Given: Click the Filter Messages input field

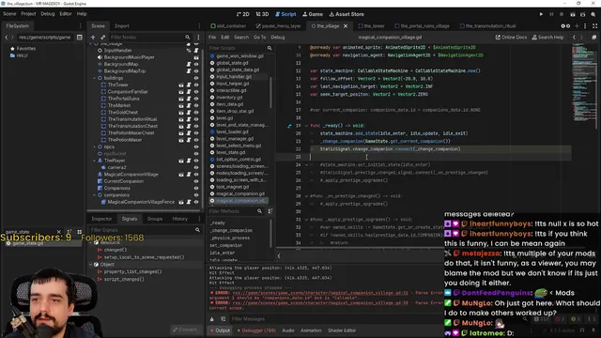Looking at the screenshot, I should [x=335, y=319].
